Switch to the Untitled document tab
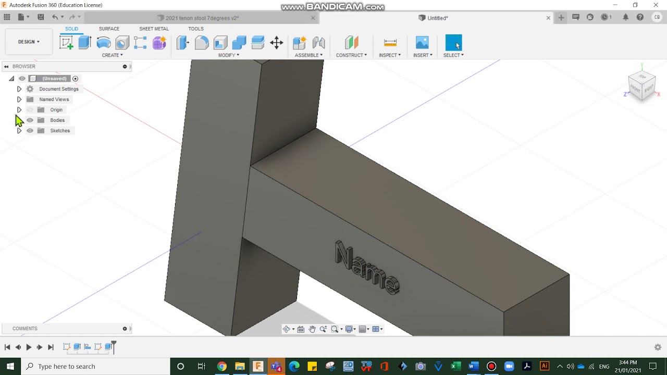The image size is (667, 375). [x=437, y=18]
